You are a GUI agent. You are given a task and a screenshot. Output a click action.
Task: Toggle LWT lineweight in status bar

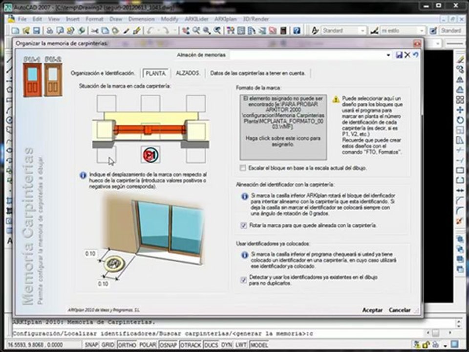[241, 345]
